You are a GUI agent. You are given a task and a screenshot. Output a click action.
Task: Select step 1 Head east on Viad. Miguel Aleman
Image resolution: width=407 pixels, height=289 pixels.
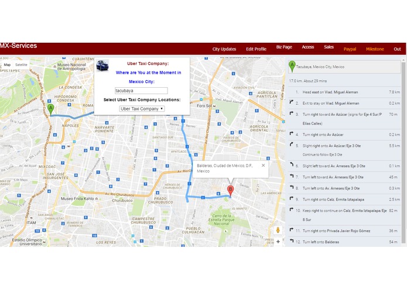click(344, 92)
